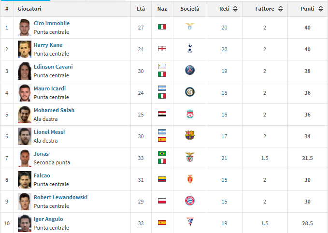This screenshot has width=328, height=233.
Task: Click the Egypt flag in Salah's row
Action: 162,114
